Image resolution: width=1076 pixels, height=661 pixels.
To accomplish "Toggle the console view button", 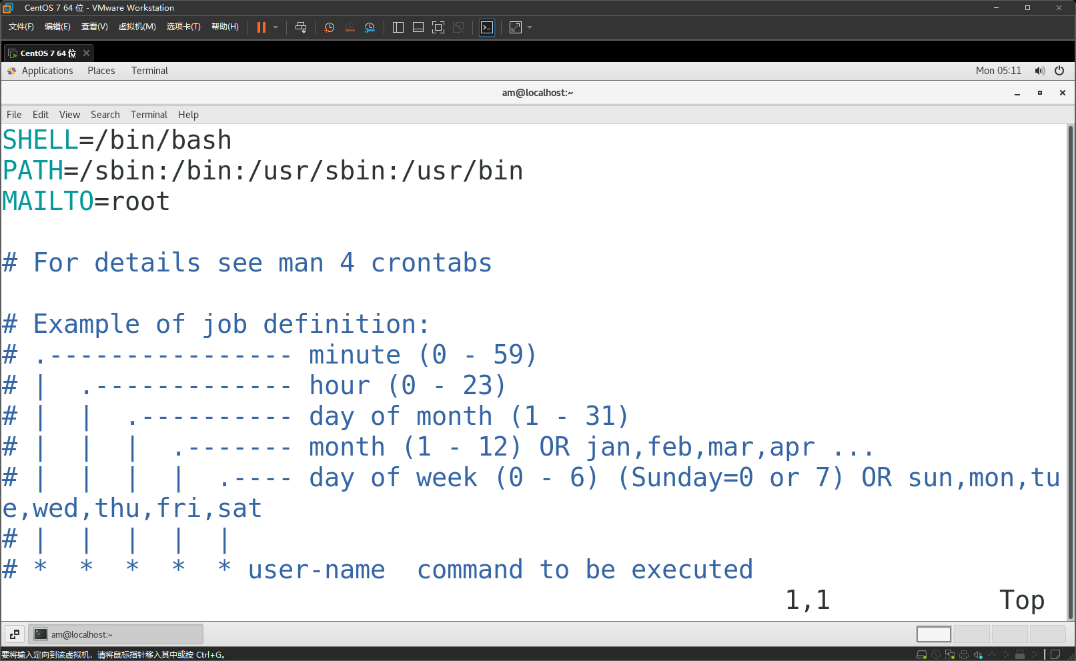I will (x=486, y=27).
